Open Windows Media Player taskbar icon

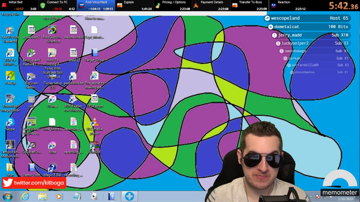click(59, 196)
